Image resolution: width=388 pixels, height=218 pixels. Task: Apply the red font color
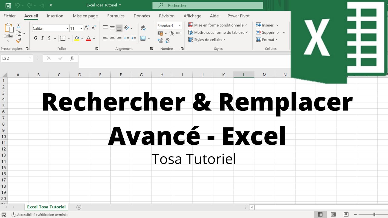pos(89,38)
